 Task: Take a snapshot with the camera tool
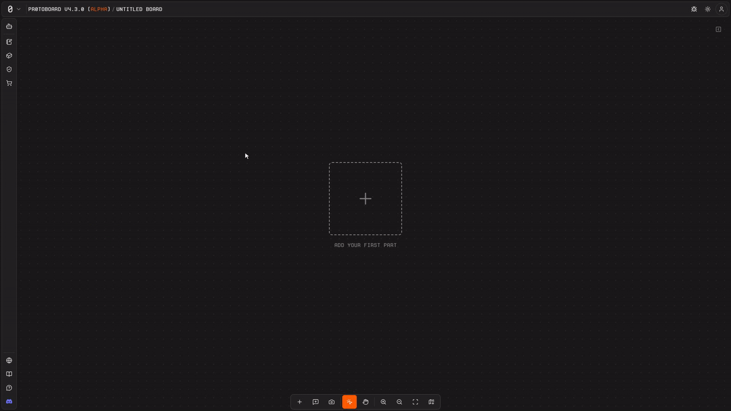click(331, 402)
